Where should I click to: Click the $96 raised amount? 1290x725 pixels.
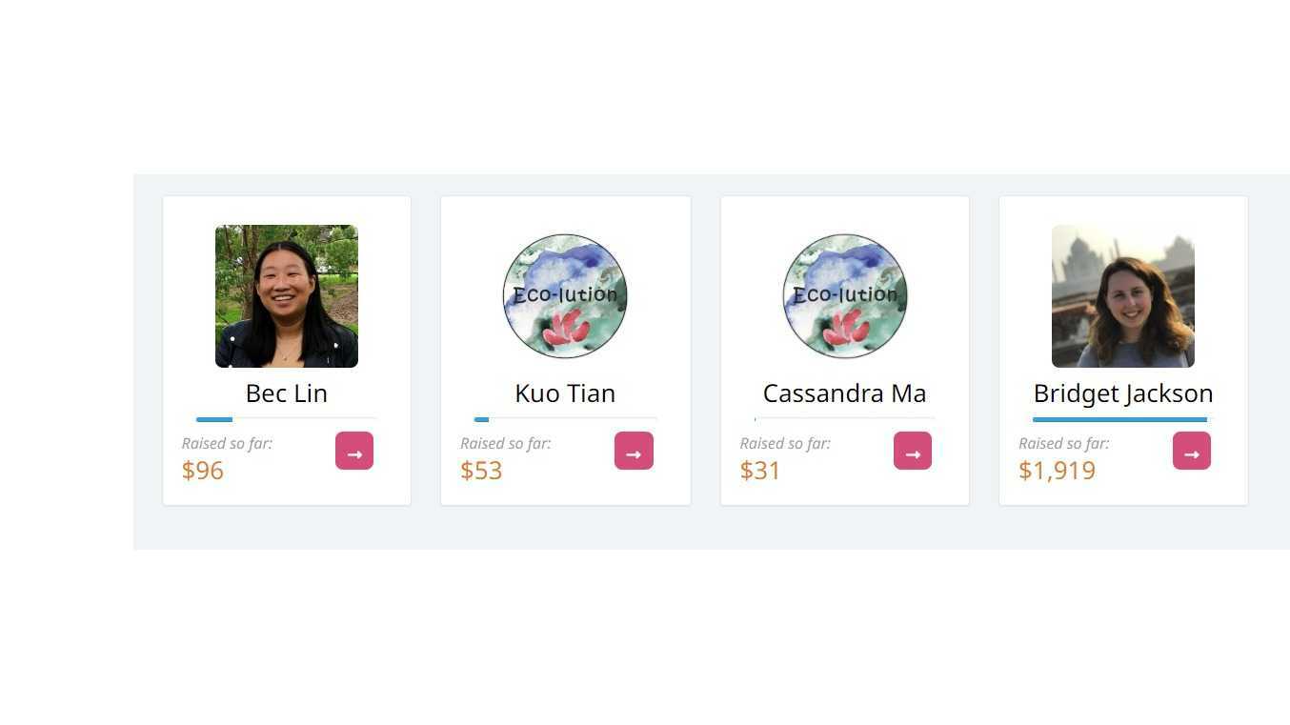[203, 471]
